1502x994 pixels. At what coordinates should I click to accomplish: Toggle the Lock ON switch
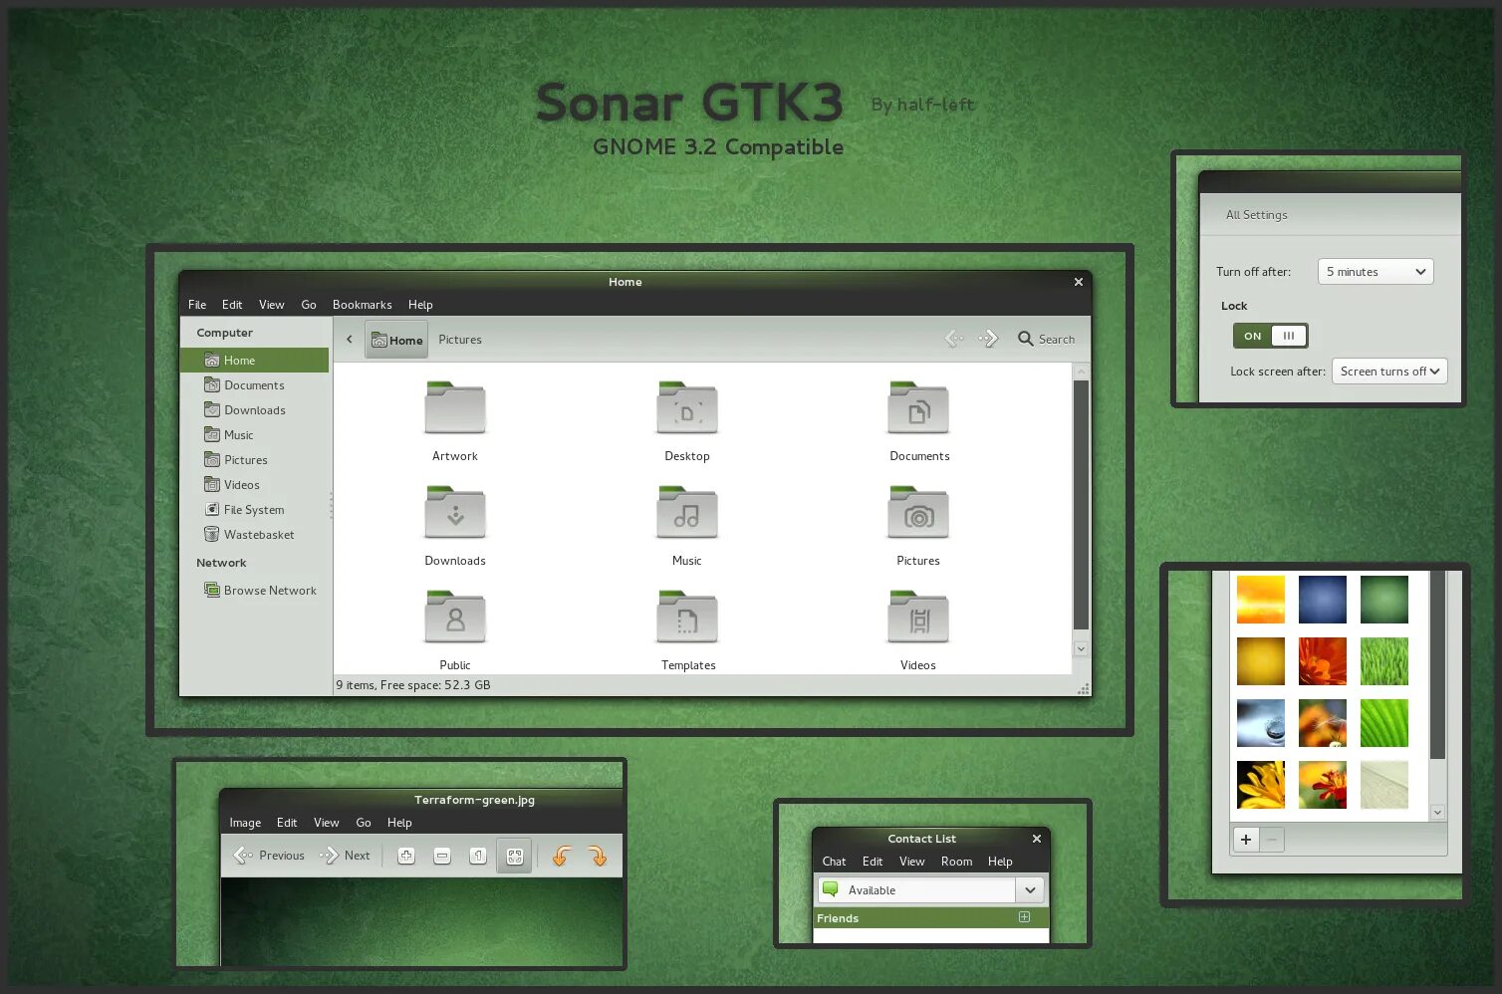click(x=1270, y=336)
